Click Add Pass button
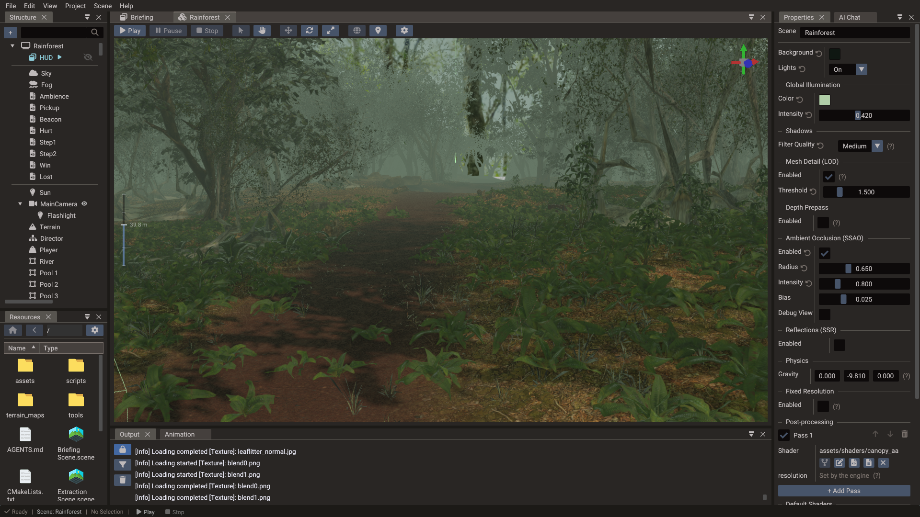 click(x=844, y=491)
